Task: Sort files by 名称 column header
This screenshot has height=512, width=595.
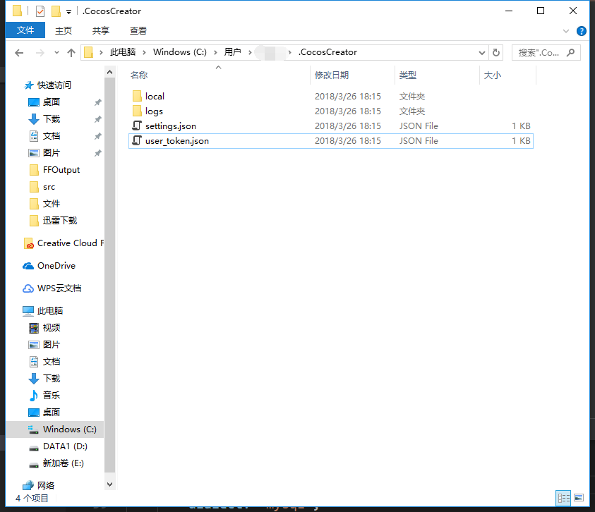Action: [x=139, y=75]
